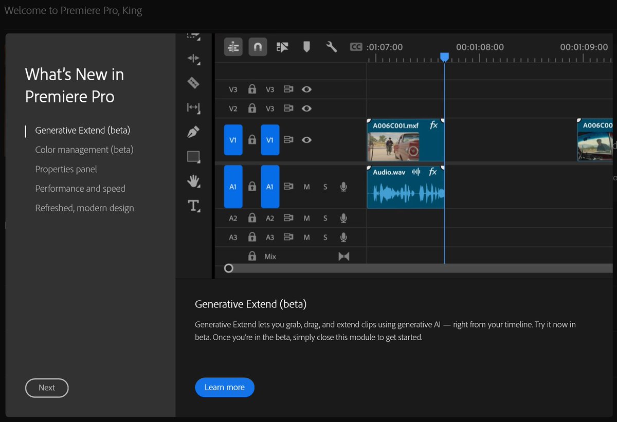Solo the A3 track

[325, 237]
